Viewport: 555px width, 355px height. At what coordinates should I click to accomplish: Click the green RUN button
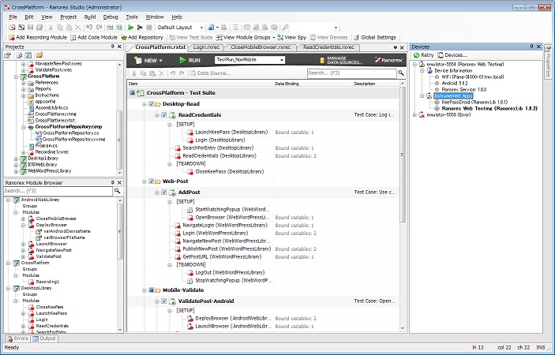coord(190,60)
